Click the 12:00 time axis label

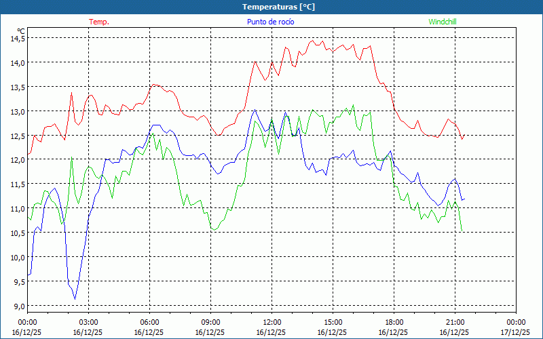click(x=271, y=322)
